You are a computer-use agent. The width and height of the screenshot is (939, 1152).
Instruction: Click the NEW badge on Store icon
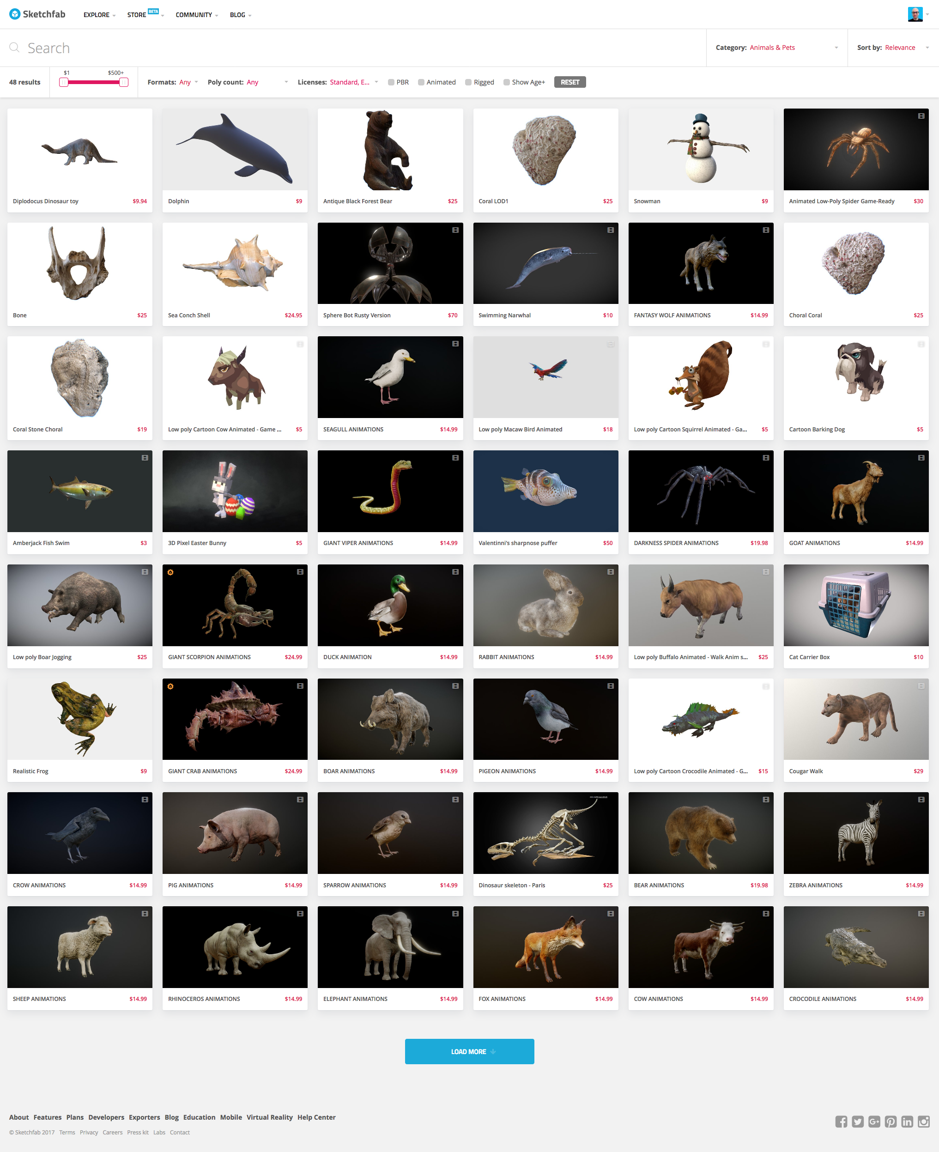[x=156, y=11]
